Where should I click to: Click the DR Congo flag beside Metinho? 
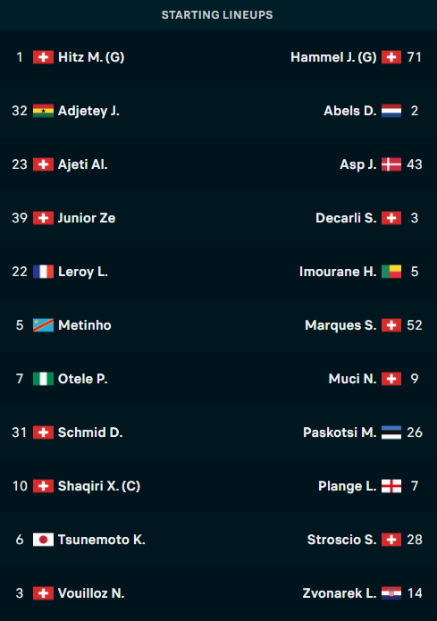[43, 325]
